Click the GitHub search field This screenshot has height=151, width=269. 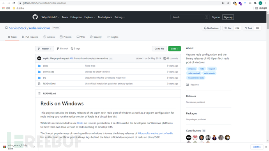click(190, 17)
